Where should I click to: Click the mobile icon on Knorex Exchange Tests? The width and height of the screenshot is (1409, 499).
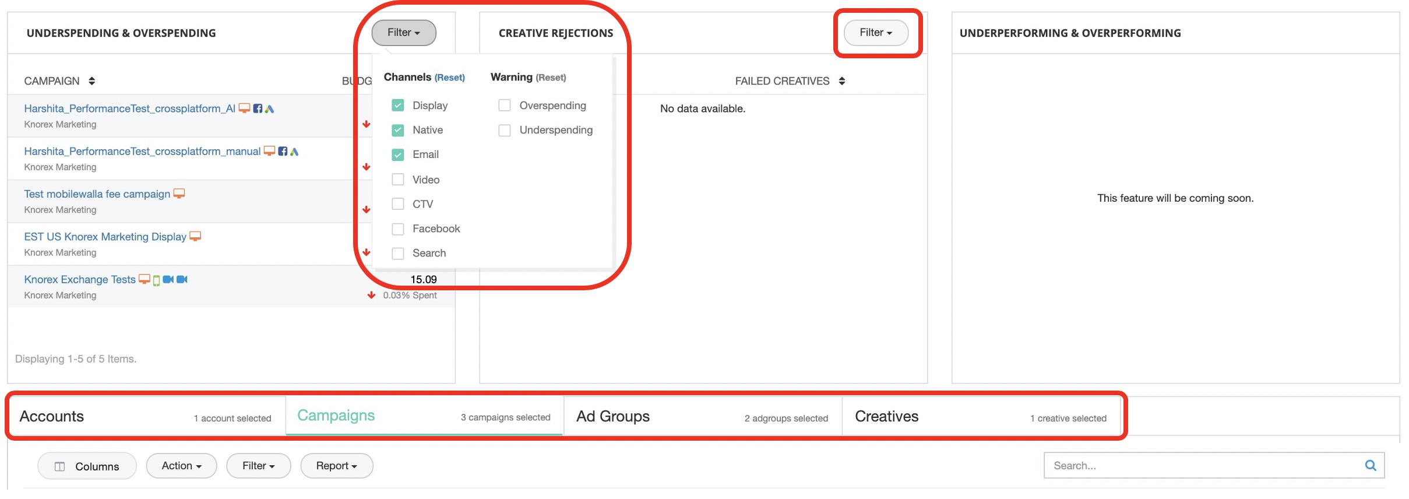click(x=156, y=280)
